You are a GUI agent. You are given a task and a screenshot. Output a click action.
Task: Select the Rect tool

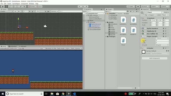(17, 6)
